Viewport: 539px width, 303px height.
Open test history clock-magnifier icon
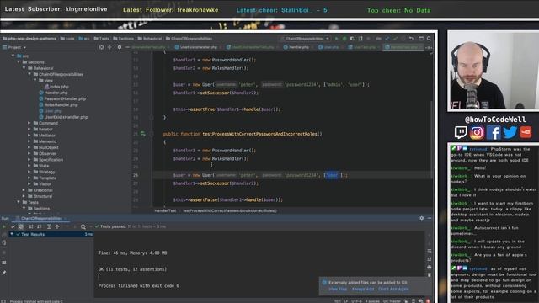(x=83, y=226)
